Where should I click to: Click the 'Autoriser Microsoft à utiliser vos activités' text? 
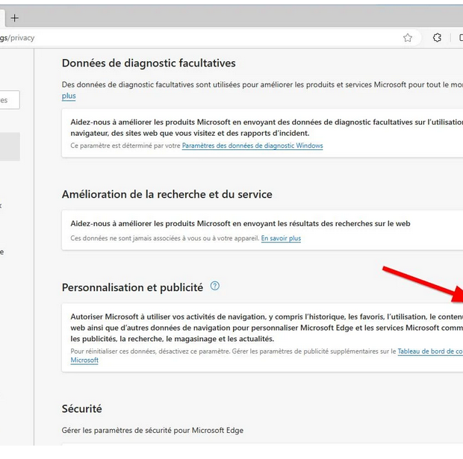pyautogui.click(x=267, y=328)
